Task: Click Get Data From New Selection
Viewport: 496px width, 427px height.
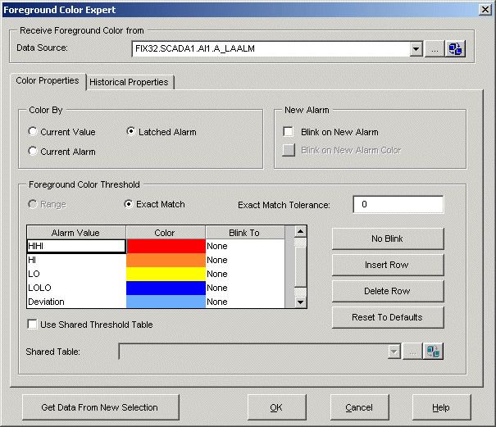Action: (101, 407)
